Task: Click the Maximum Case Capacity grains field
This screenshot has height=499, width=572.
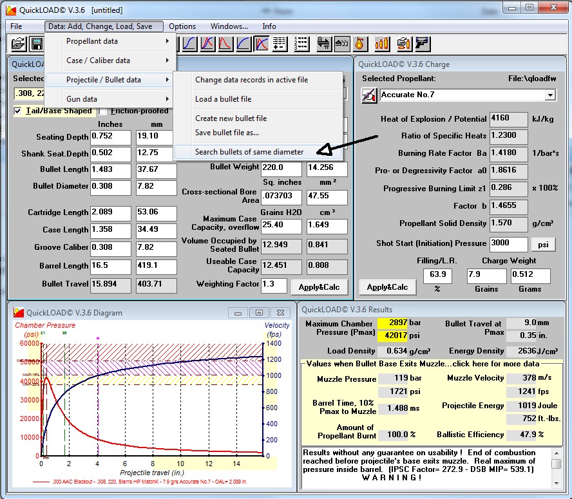Action: 281,227
